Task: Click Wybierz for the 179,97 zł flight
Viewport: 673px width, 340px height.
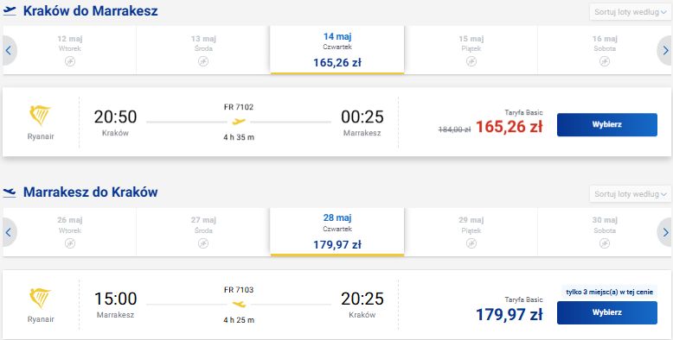Action: 607,312
